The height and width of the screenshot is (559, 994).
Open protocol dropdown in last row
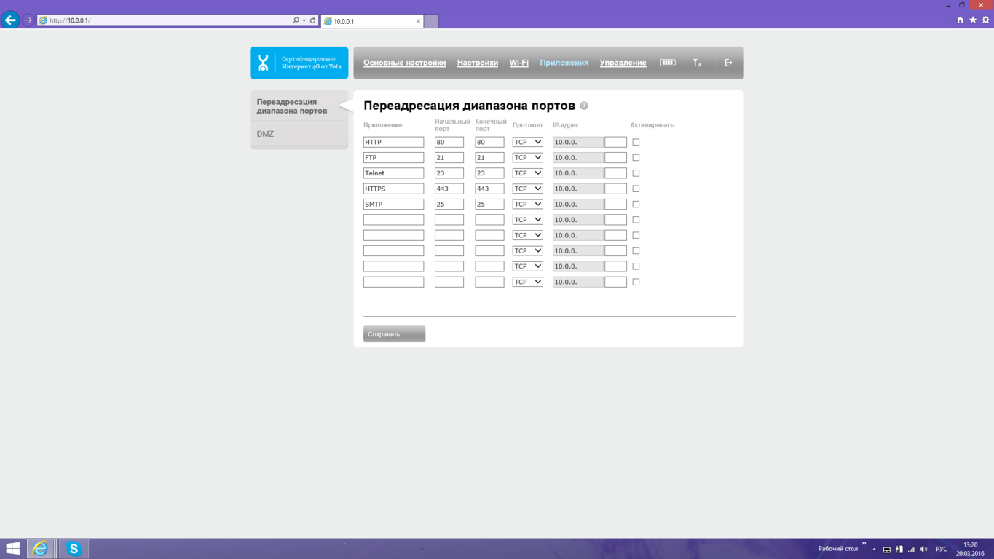(527, 282)
